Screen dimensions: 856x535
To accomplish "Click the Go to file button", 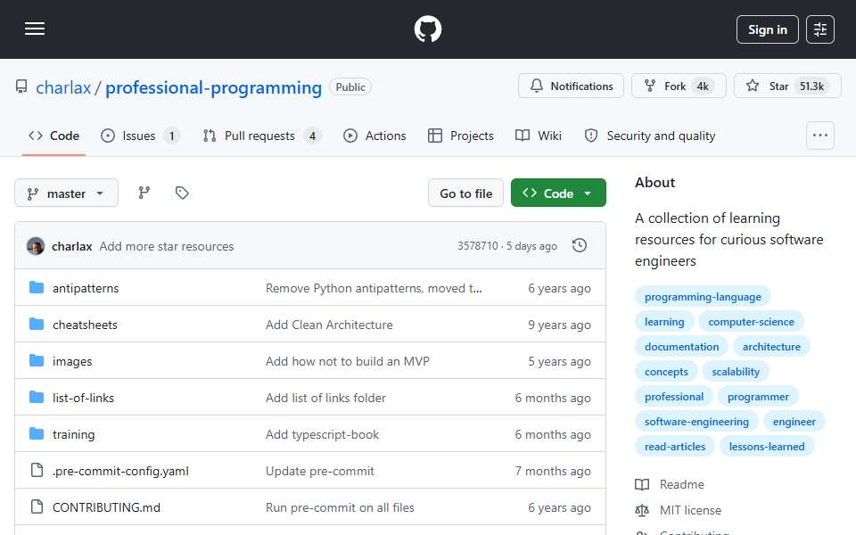I will [x=465, y=193].
